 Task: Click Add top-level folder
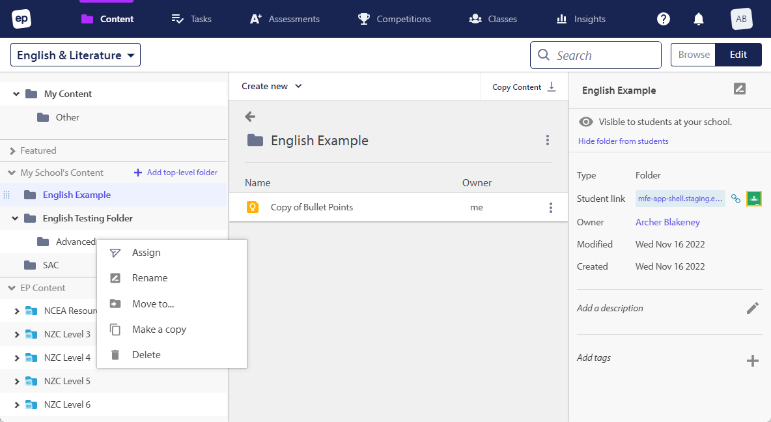click(176, 173)
